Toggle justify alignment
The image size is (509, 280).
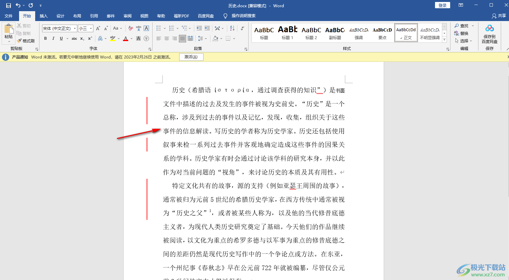[x=182, y=39]
